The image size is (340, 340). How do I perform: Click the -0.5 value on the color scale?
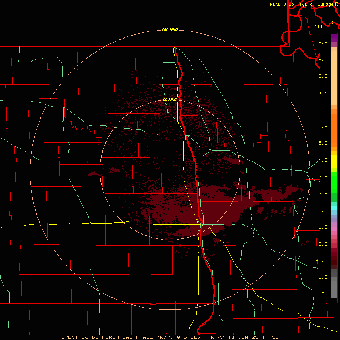321,261
